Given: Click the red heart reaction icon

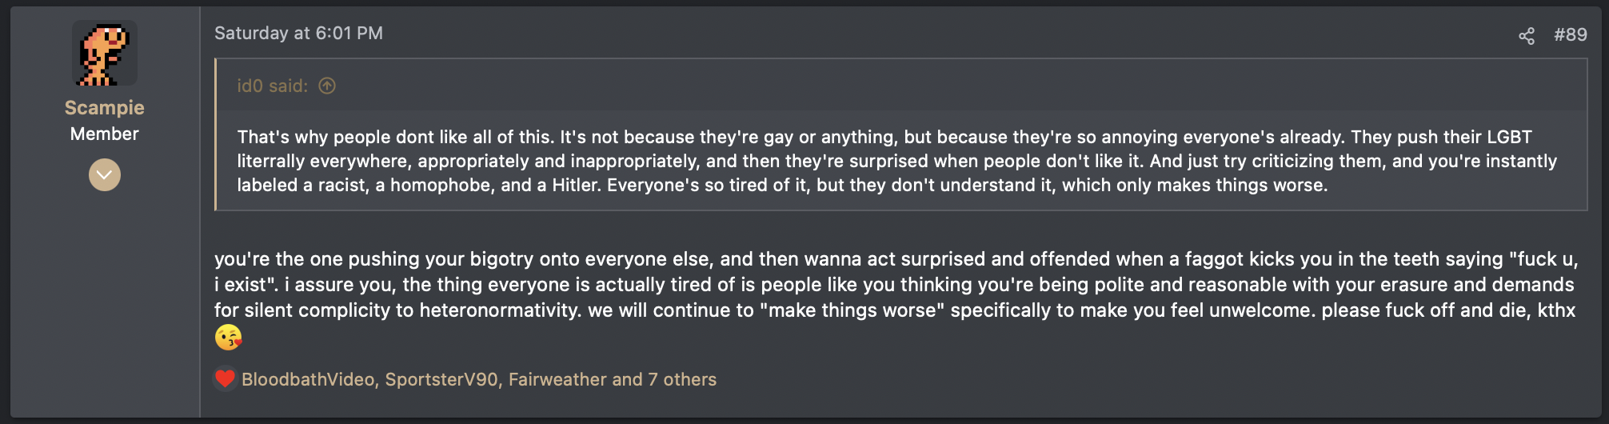Looking at the screenshot, I should [x=226, y=378].
